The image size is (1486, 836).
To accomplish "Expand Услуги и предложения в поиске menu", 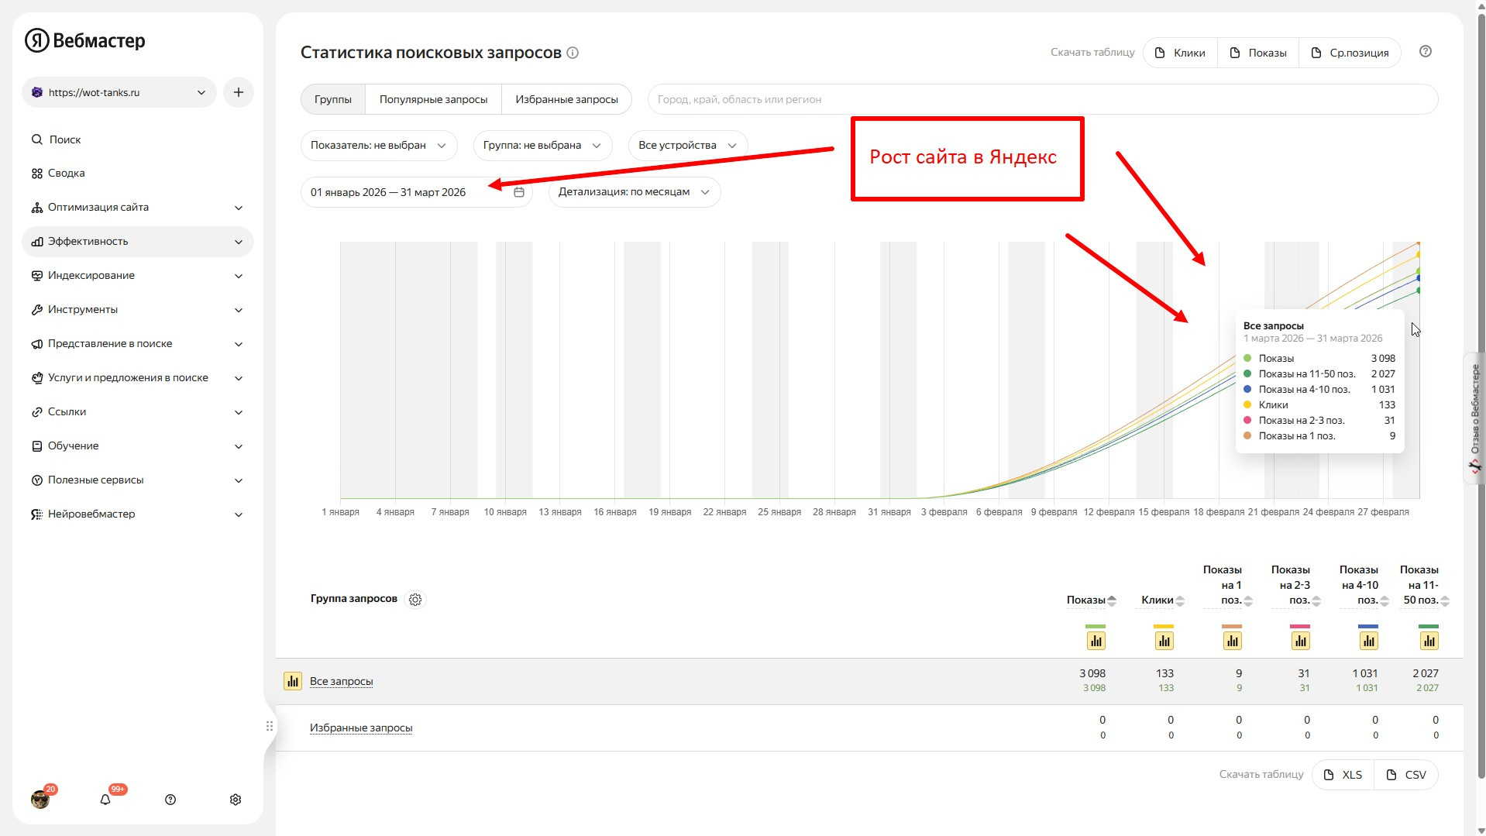I will point(138,378).
